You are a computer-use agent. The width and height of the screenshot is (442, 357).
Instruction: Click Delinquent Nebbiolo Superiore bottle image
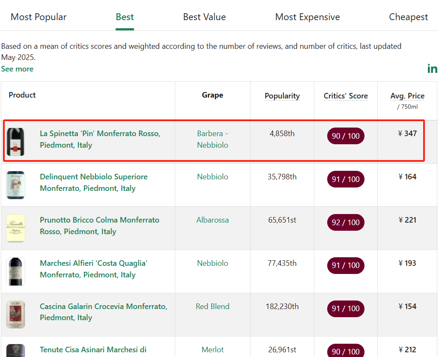pos(16,185)
